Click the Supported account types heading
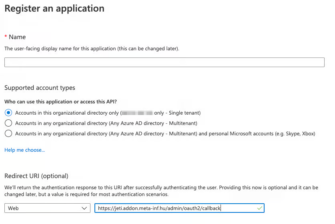The width and height of the screenshot is (335, 224). (x=40, y=87)
